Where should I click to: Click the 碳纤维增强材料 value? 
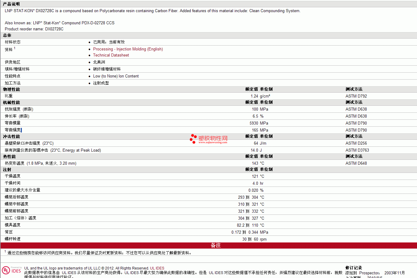click(x=107, y=69)
